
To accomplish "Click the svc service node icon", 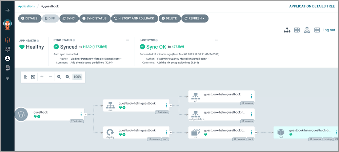I will [110, 105].
